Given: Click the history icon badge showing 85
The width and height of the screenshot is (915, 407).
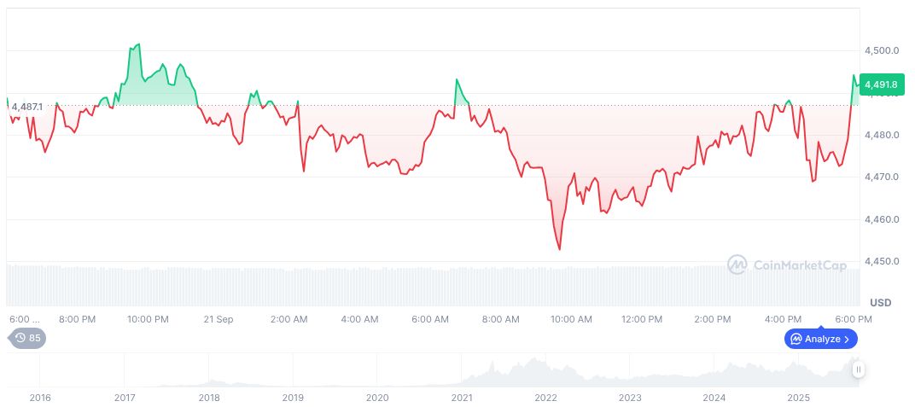Looking at the screenshot, I should 28,338.
